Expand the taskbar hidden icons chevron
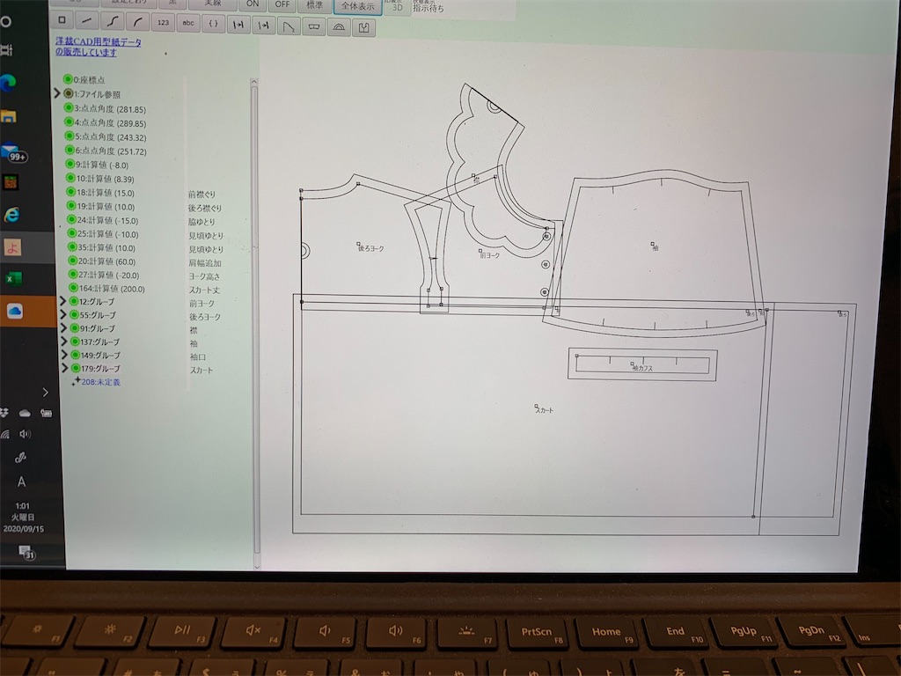The height and width of the screenshot is (676, 901). (46, 392)
